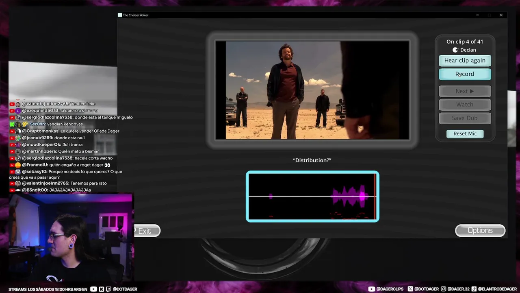Click the username @jeanub9259 in chat
The height and width of the screenshot is (293, 520).
coord(37,138)
